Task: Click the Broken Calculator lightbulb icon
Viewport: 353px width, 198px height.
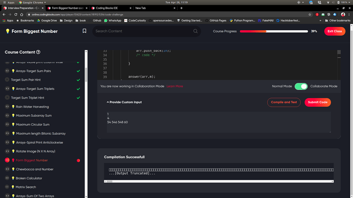Action: [13, 178]
